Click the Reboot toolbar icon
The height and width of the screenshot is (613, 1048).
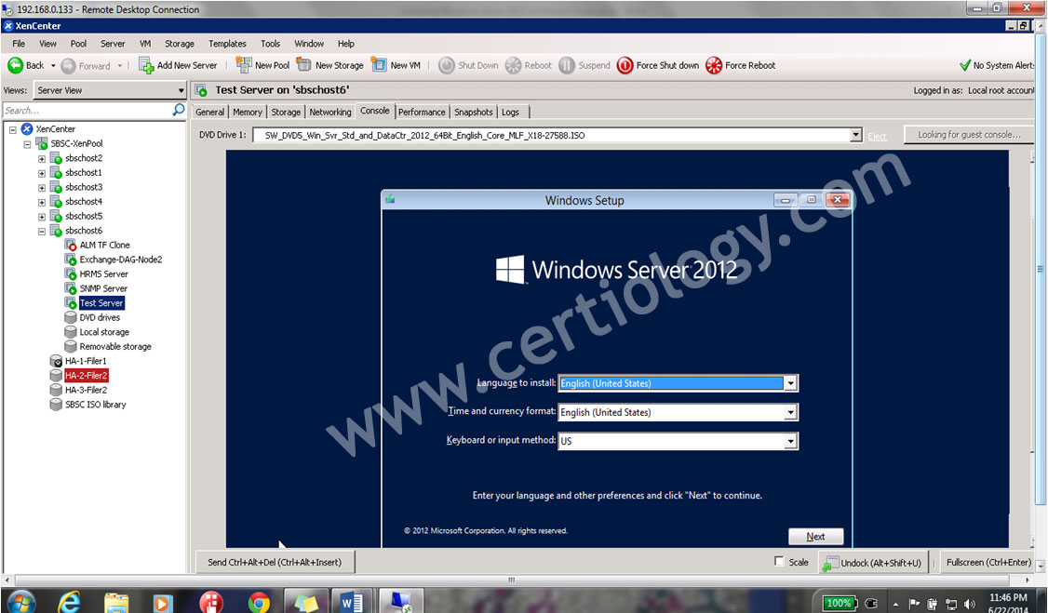click(x=514, y=65)
